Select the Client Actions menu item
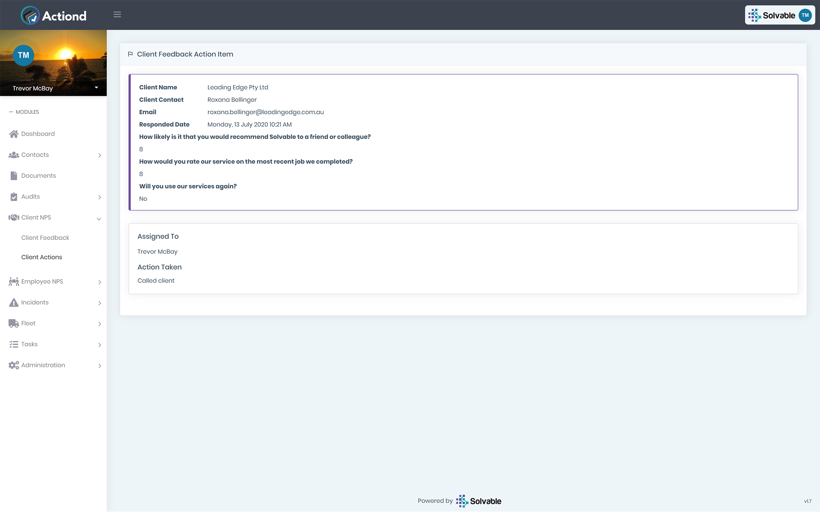This screenshot has width=820, height=512. point(41,257)
